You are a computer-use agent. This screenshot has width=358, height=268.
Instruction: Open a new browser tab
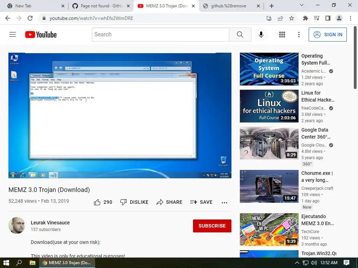271,6
